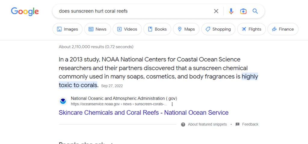Open Skincare Chemicals and Coral Reefs link
Screen dimensions: 308x144
pyautogui.click(x=143, y=113)
